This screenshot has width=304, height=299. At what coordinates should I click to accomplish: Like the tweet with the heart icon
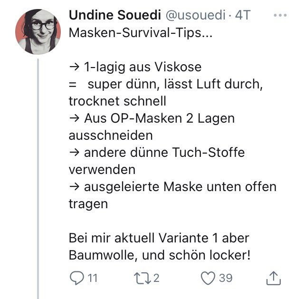(208, 277)
